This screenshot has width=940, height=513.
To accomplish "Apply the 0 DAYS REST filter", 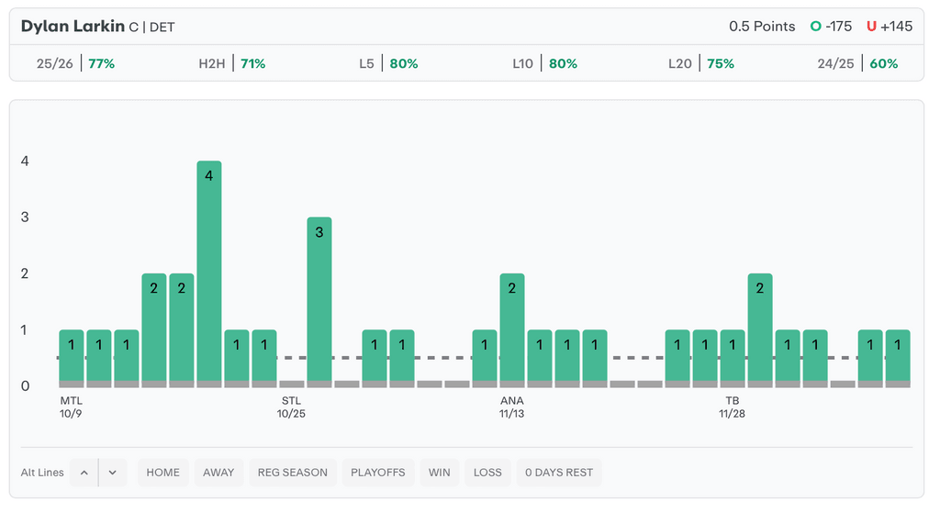I will click(x=558, y=473).
